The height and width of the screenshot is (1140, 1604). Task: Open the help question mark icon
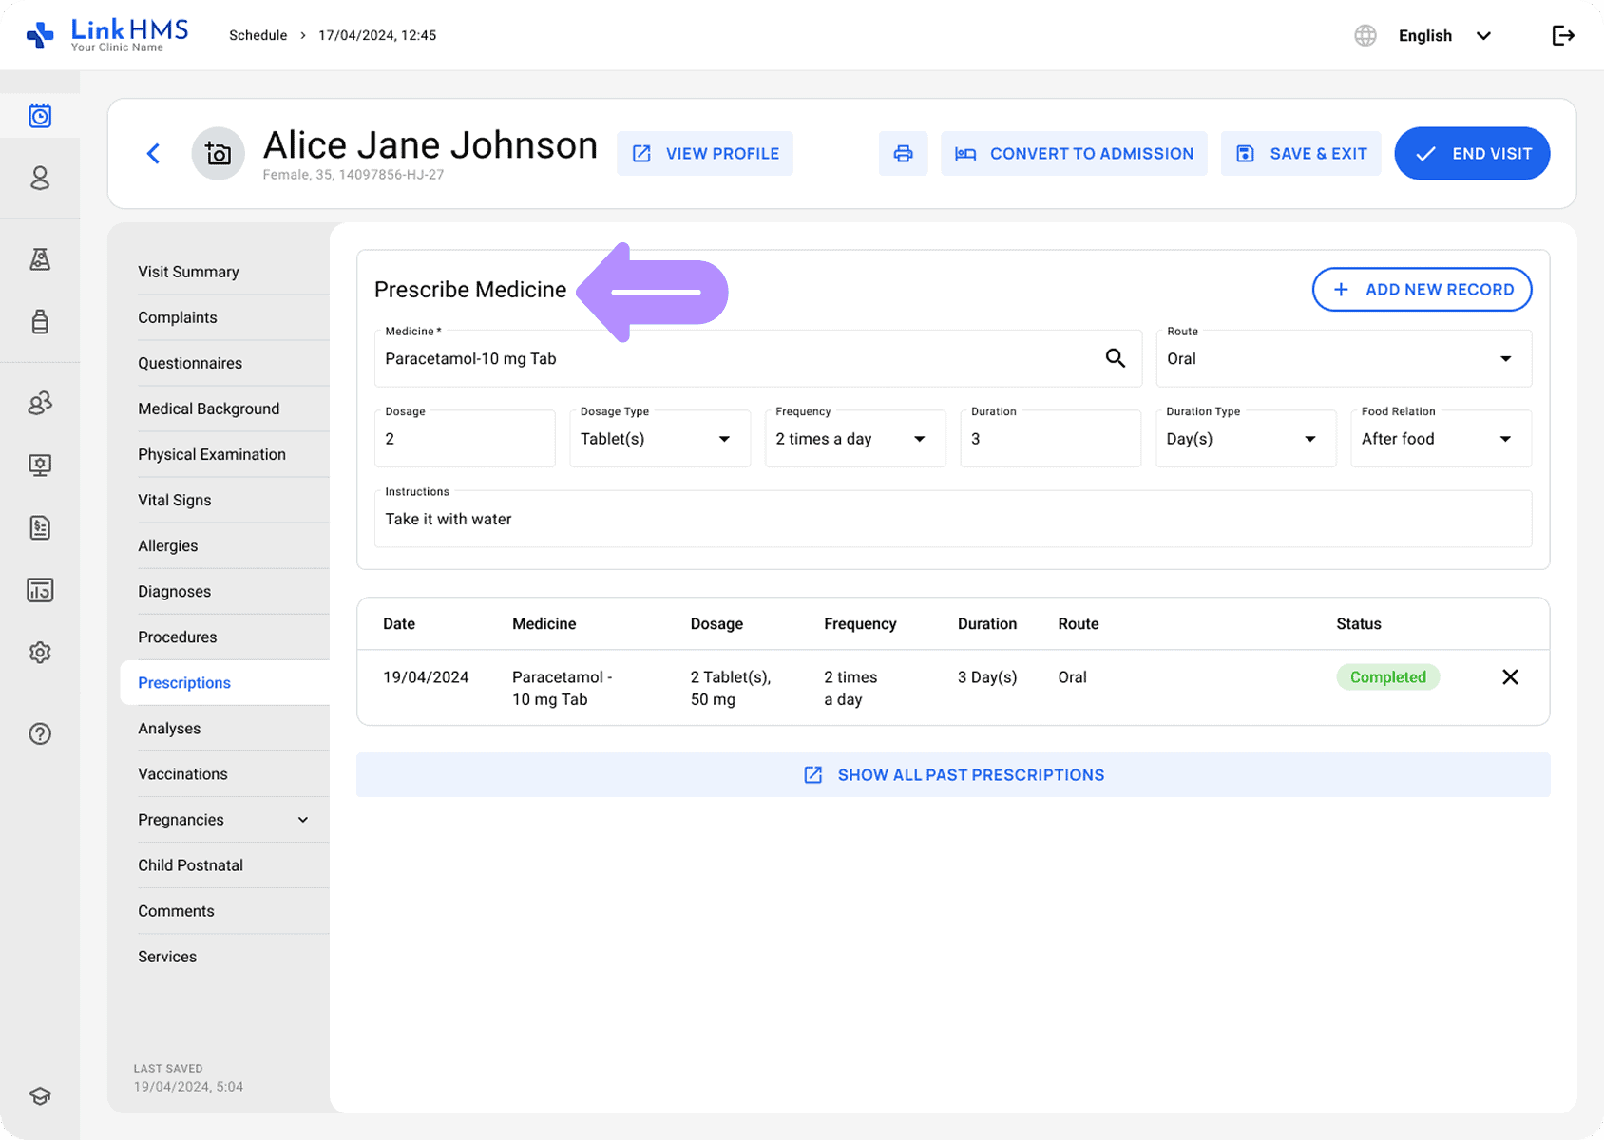tap(40, 733)
